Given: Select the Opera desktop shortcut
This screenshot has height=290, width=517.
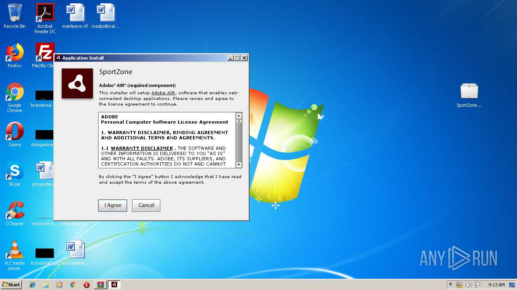Looking at the screenshot, I should [x=15, y=135].
